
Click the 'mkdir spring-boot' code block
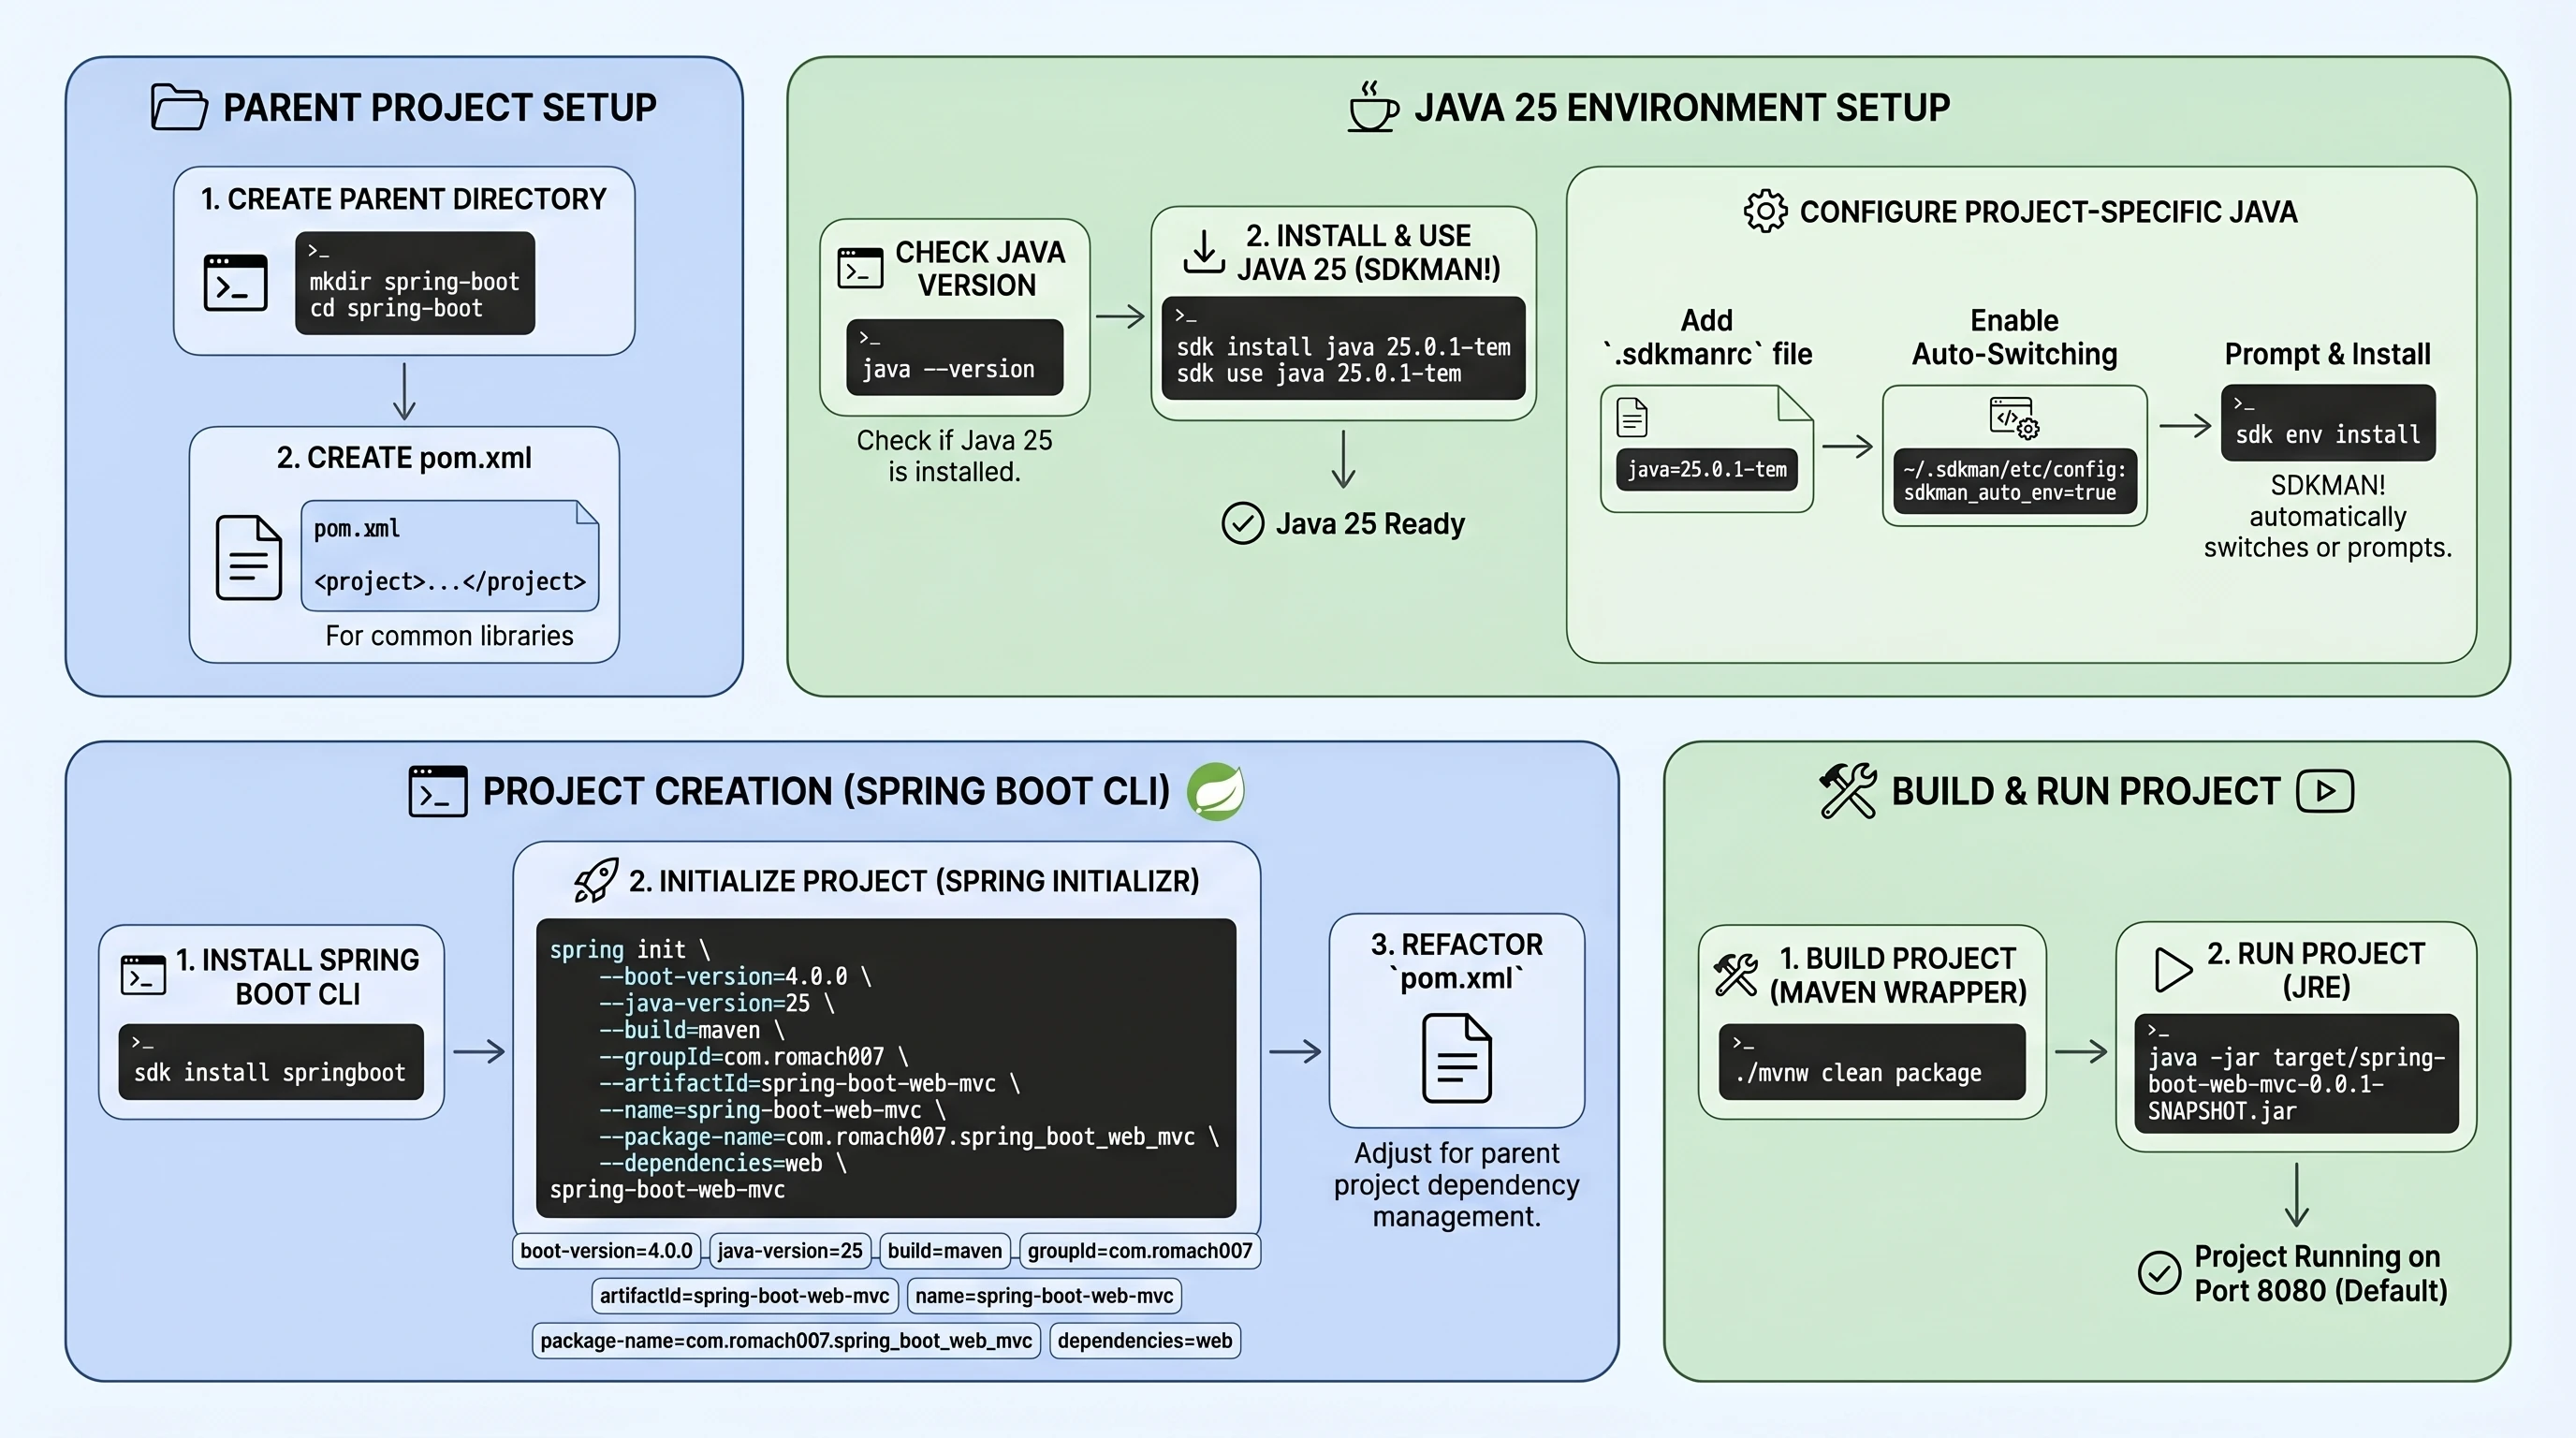tap(415, 283)
